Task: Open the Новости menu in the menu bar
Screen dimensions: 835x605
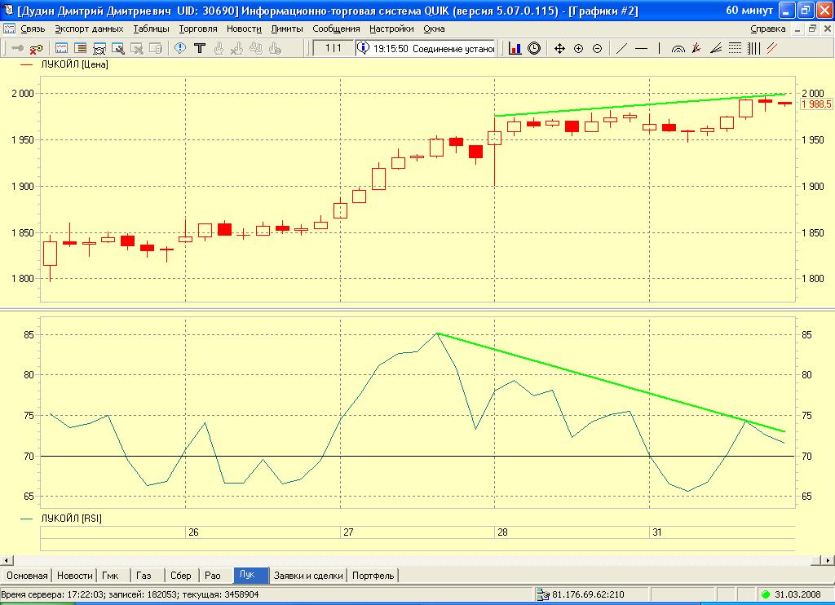Action: click(244, 29)
